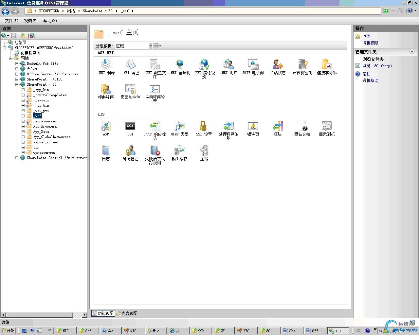The width and height of the screenshot is (419, 335).
Task: Expand the SharePoint Central Administration node
Action: point(17,158)
